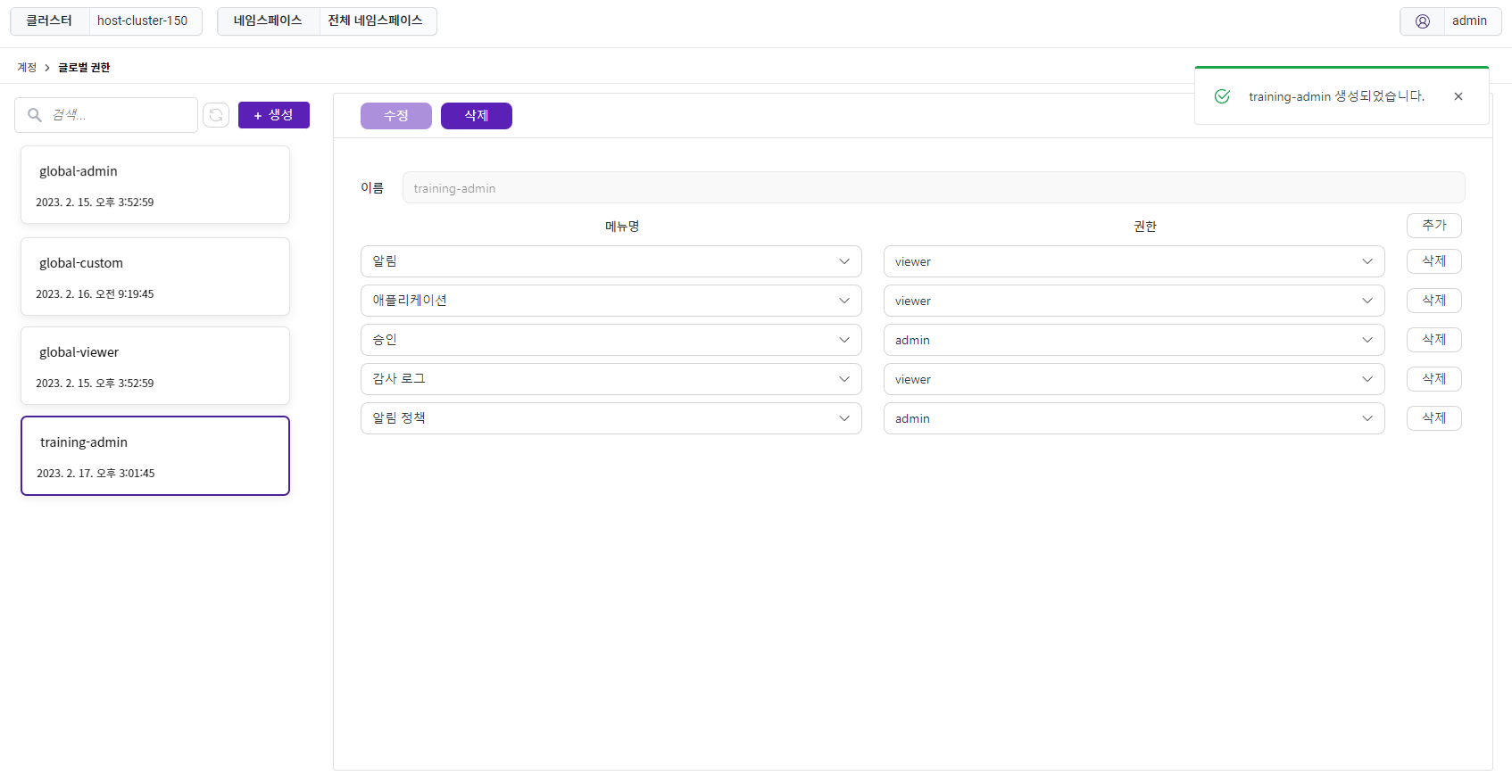Open permission dropdown for 승인 row

tap(1134, 340)
